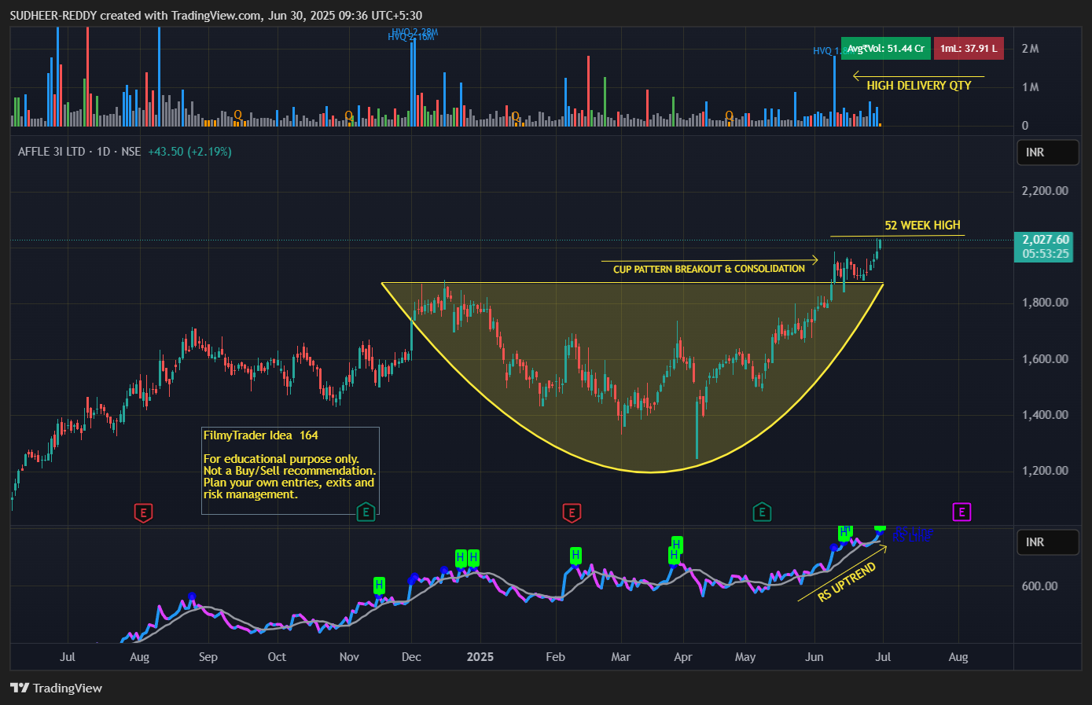This screenshot has width=1092, height=705.
Task: Click the 05:53:25 bar countdown timer
Action: click(1046, 254)
